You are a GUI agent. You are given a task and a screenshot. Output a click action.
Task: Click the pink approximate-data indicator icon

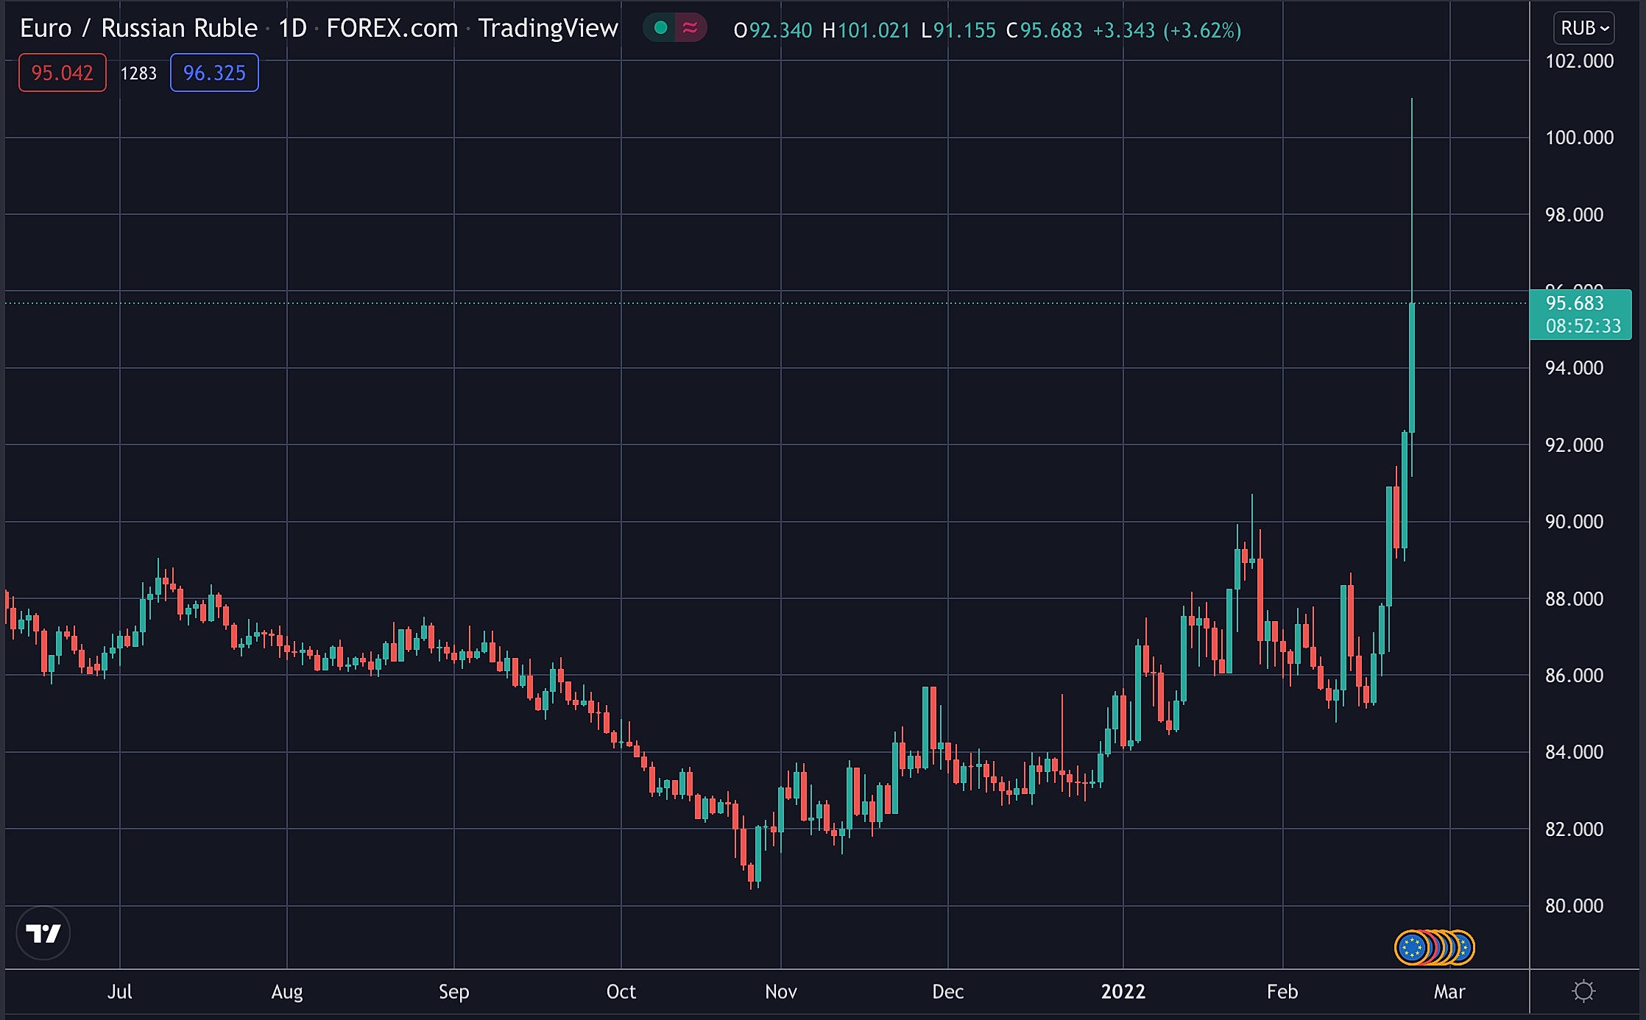tap(690, 28)
